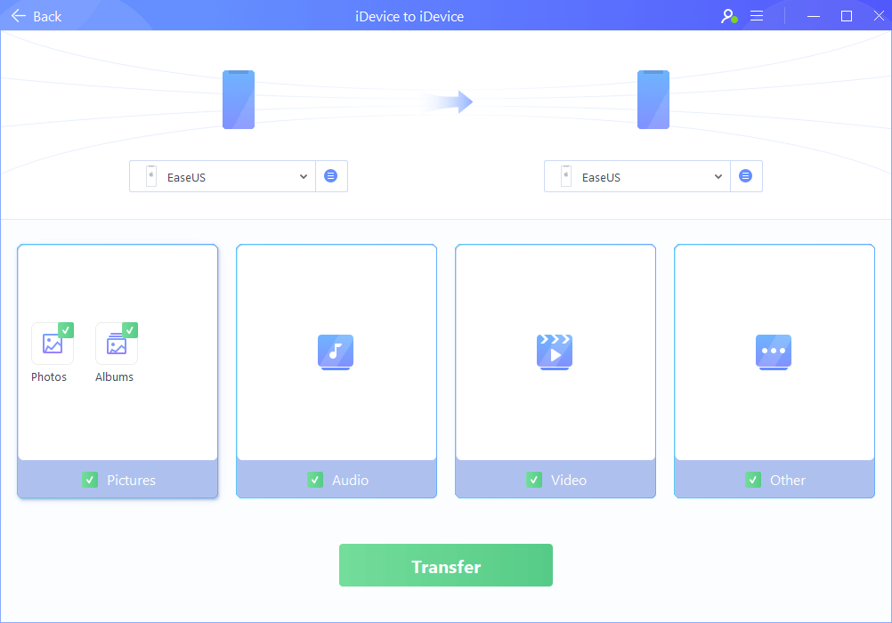The height and width of the screenshot is (623, 892).
Task: Open the target EaseUS device dropdown
Action: click(637, 176)
